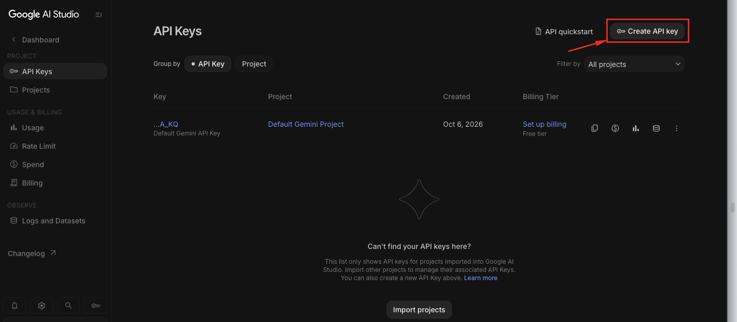
Task: Click the database logs icon in key row
Action: [656, 128]
